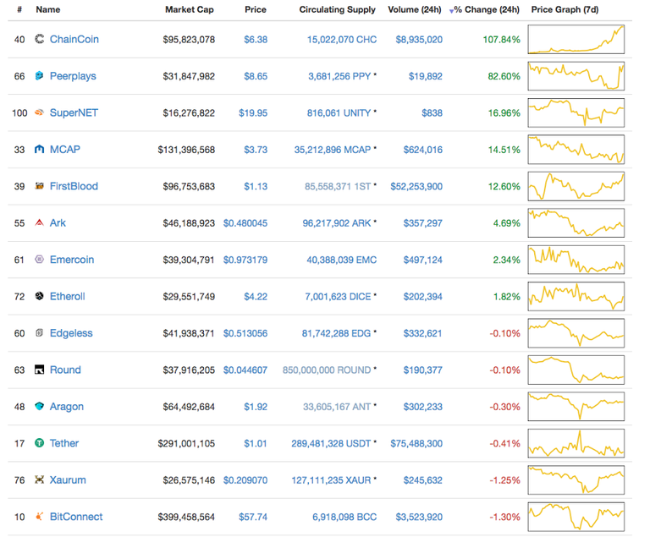Click FirstBlood volume $52,253,900
650x537 pixels.
pyautogui.click(x=416, y=186)
